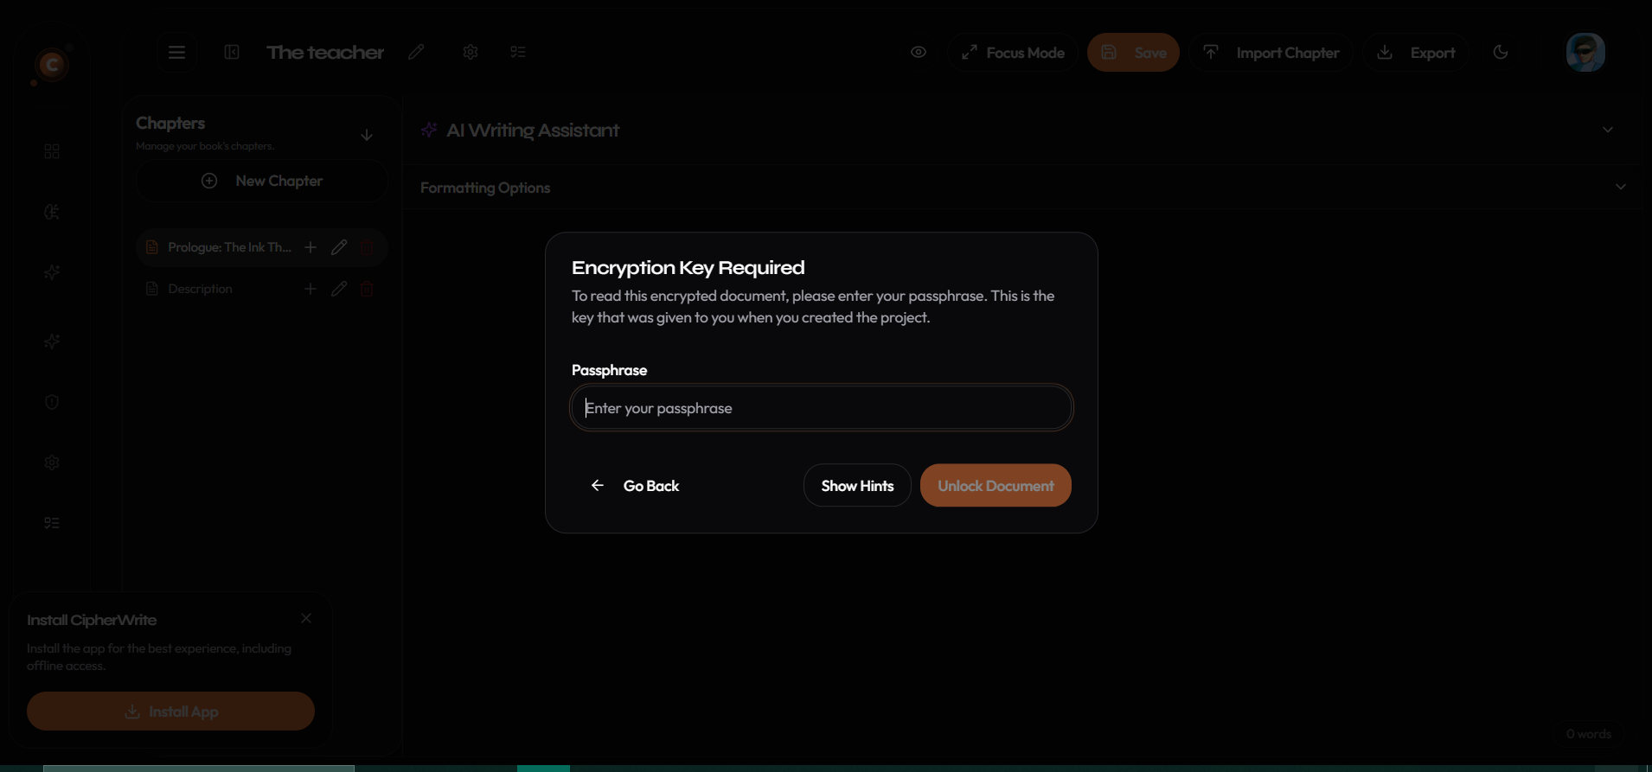Click the encryption key icon in sidebar
This screenshot has height=772, width=1652.
tap(51, 212)
